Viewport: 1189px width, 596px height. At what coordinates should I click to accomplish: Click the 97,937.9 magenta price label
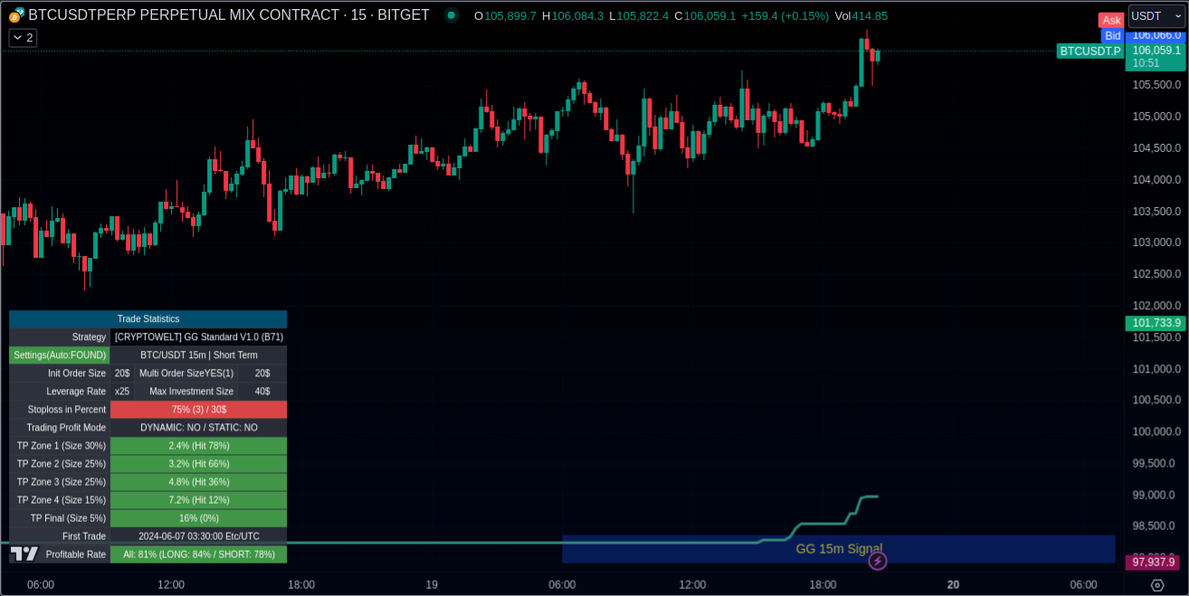click(x=1153, y=563)
